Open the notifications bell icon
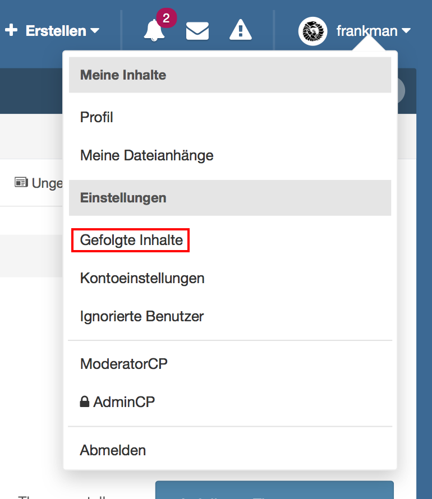The width and height of the screenshot is (432, 499). tap(154, 31)
